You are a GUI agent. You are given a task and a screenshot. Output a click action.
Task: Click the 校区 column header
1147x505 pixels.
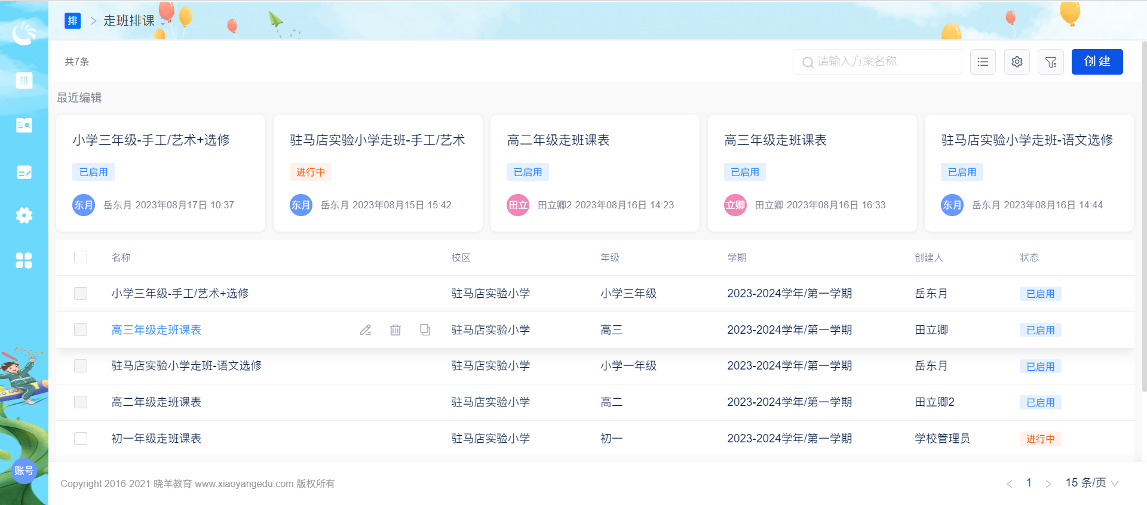461,257
